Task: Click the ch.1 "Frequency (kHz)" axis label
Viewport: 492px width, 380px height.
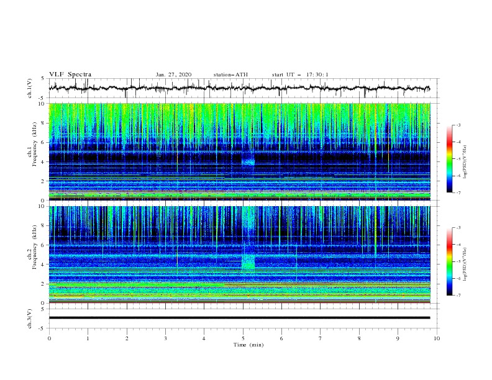Action: click(x=34, y=144)
